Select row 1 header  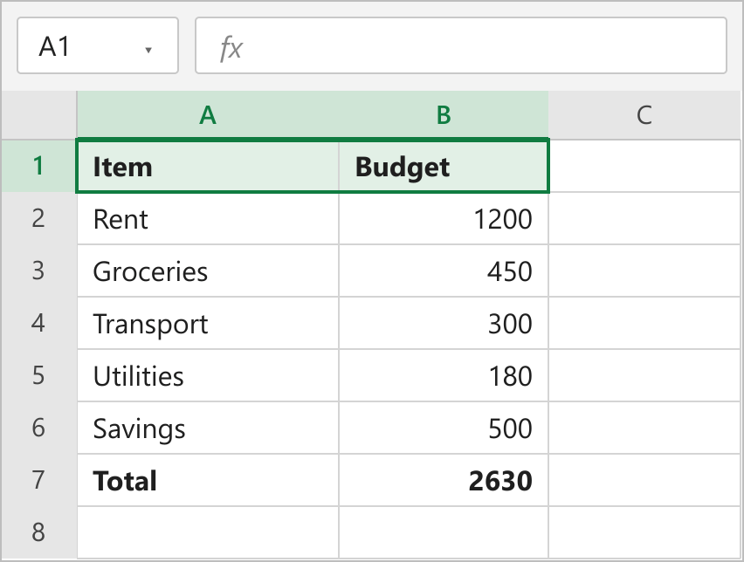click(39, 166)
